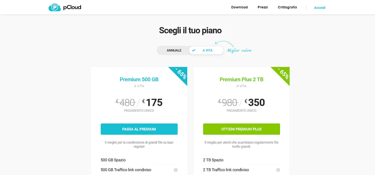Click the checkmark icon in A VITA toggle
This screenshot has width=375, height=175.
(194, 50)
